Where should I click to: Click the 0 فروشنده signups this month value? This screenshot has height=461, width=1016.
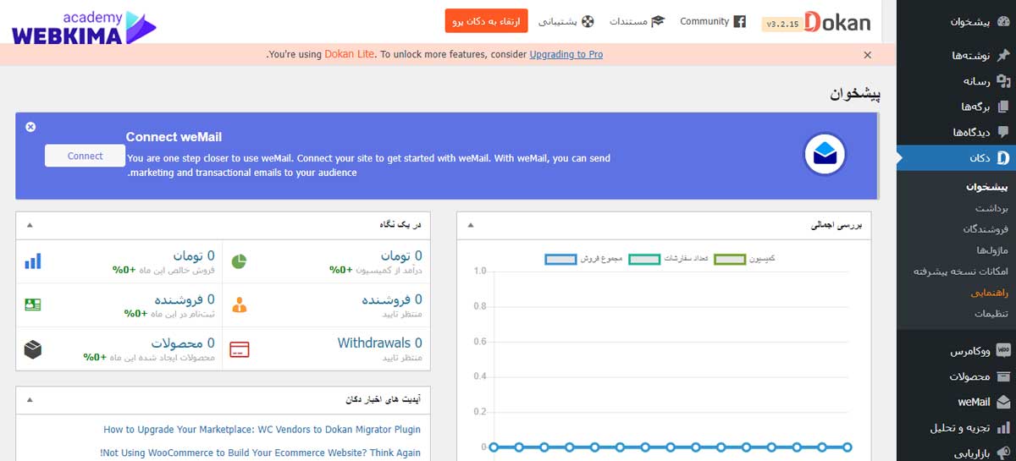pos(185,299)
